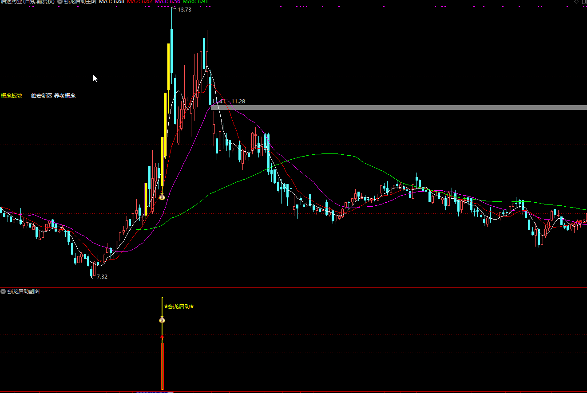The width and height of the screenshot is (587, 393).
Task: Click the 13.73 high price label
Action: [x=184, y=10]
